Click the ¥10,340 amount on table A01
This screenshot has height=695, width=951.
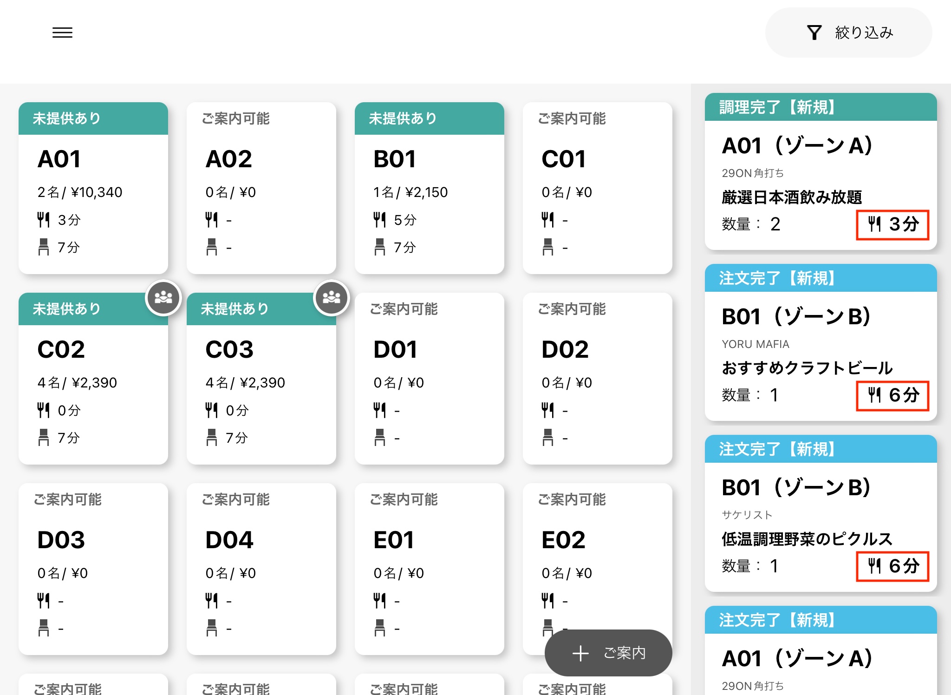97,192
